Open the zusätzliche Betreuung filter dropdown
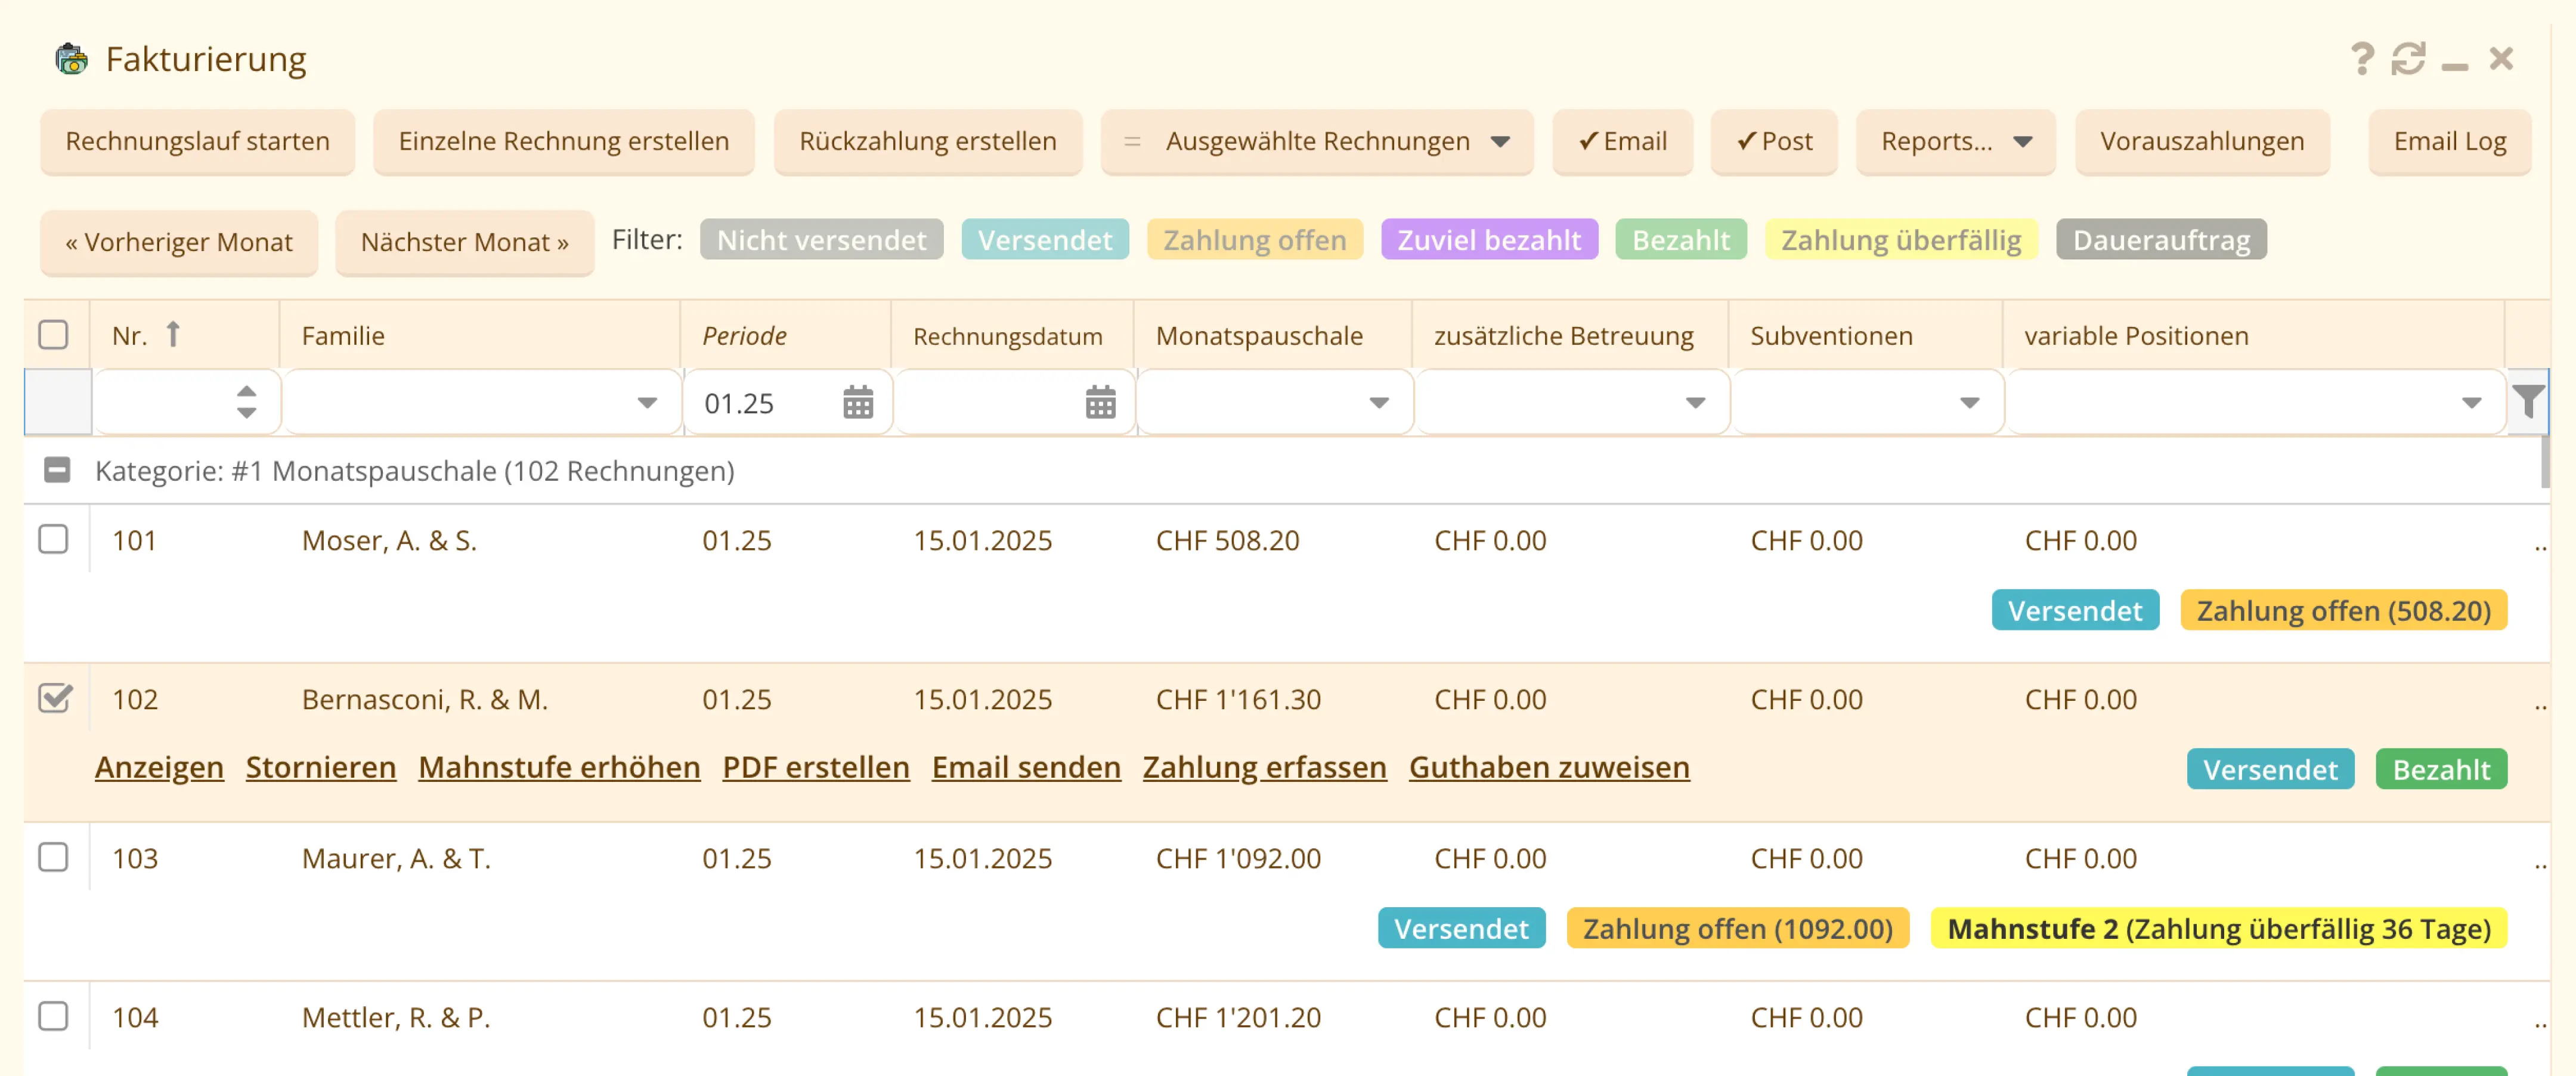 pos(1695,403)
